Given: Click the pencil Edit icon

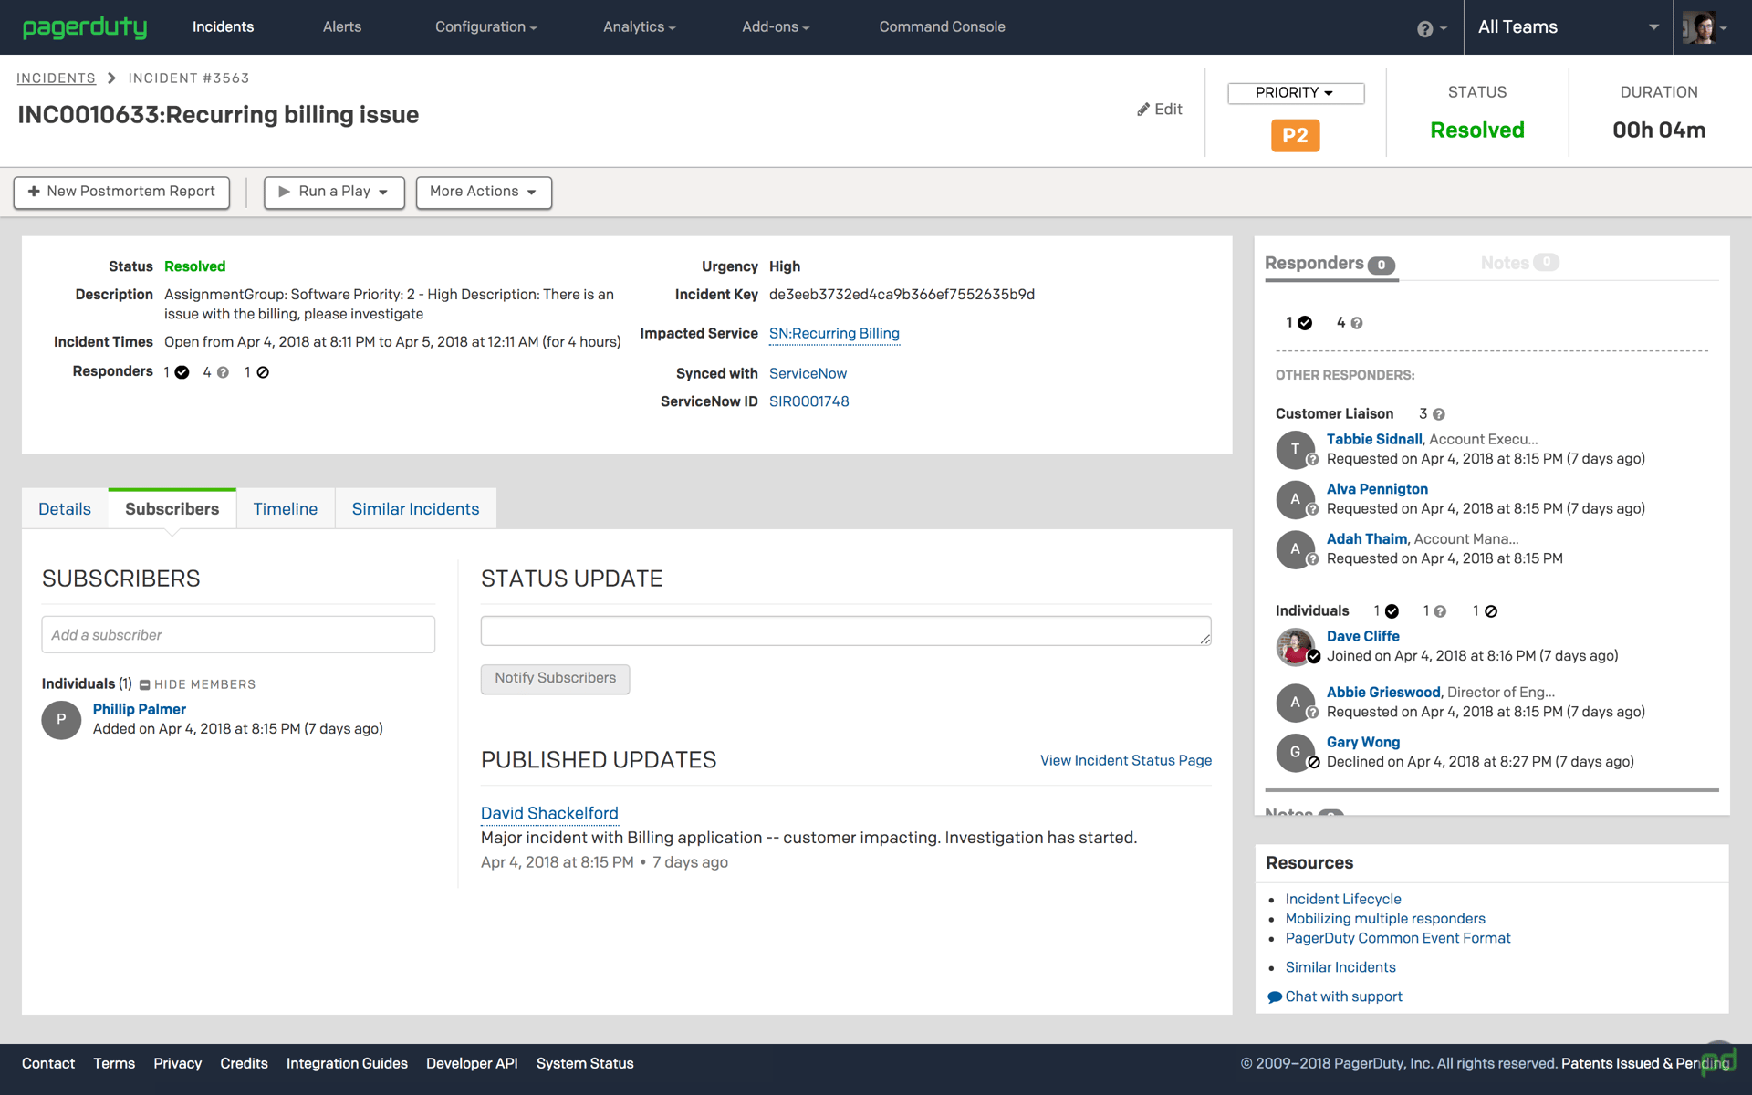Looking at the screenshot, I should click(x=1143, y=109).
